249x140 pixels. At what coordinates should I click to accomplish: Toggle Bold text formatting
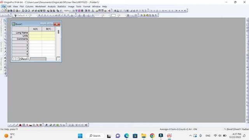pyautogui.click(x=39, y=16)
